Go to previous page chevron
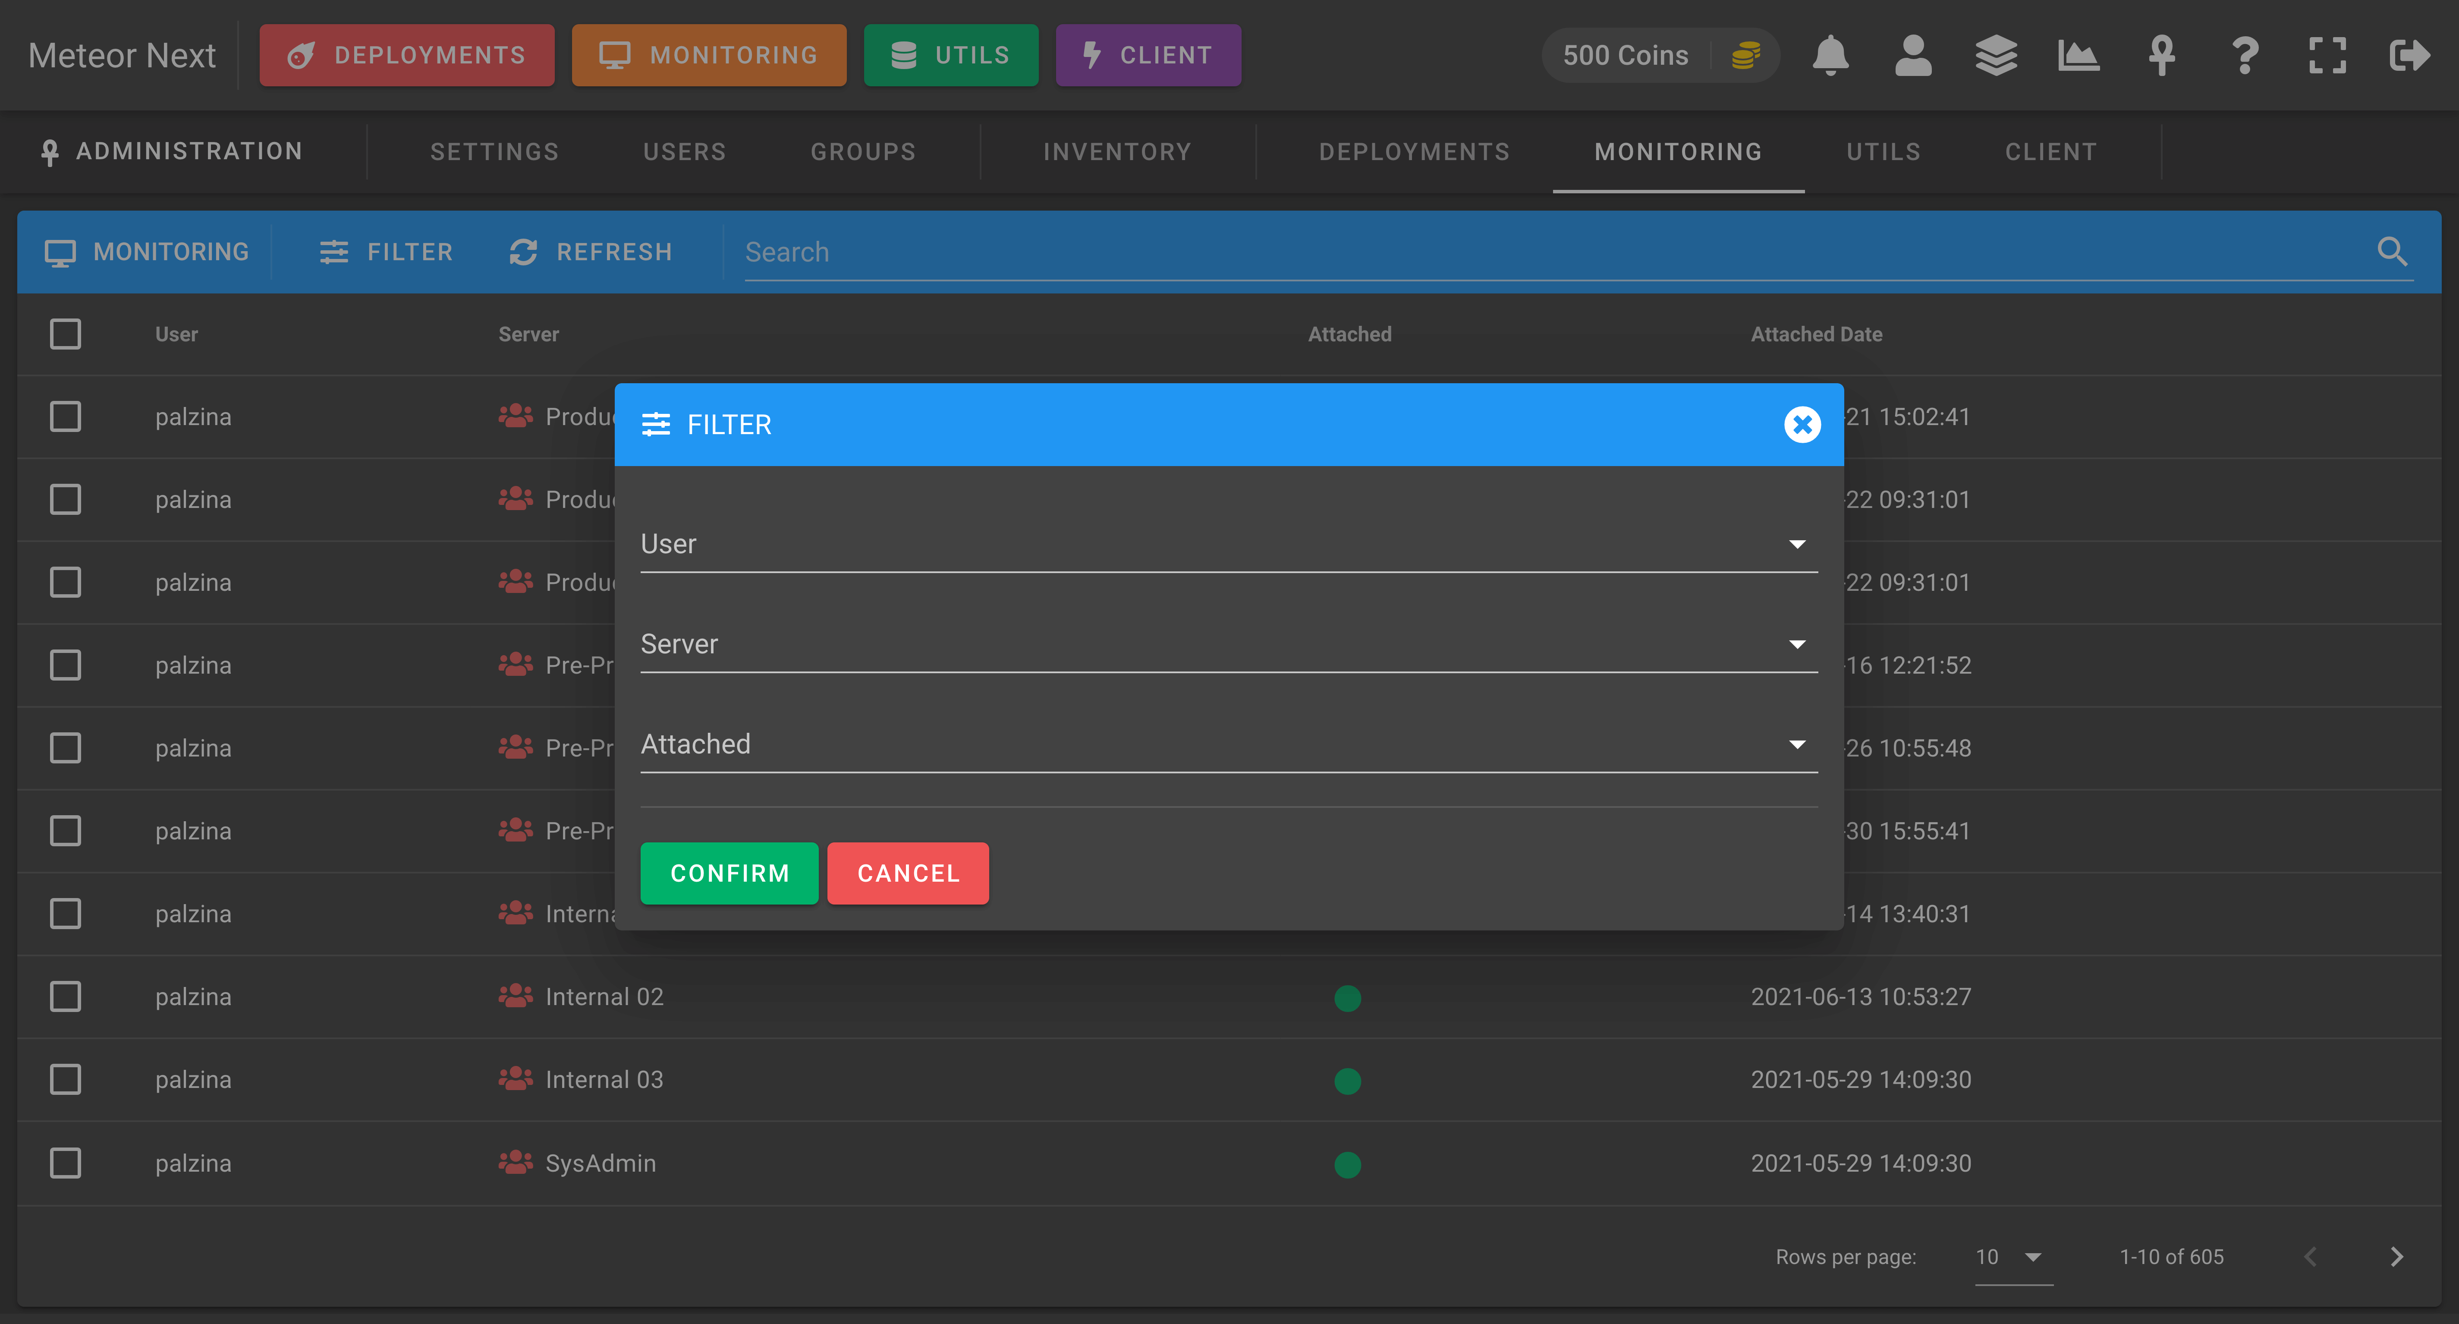 [2310, 1256]
